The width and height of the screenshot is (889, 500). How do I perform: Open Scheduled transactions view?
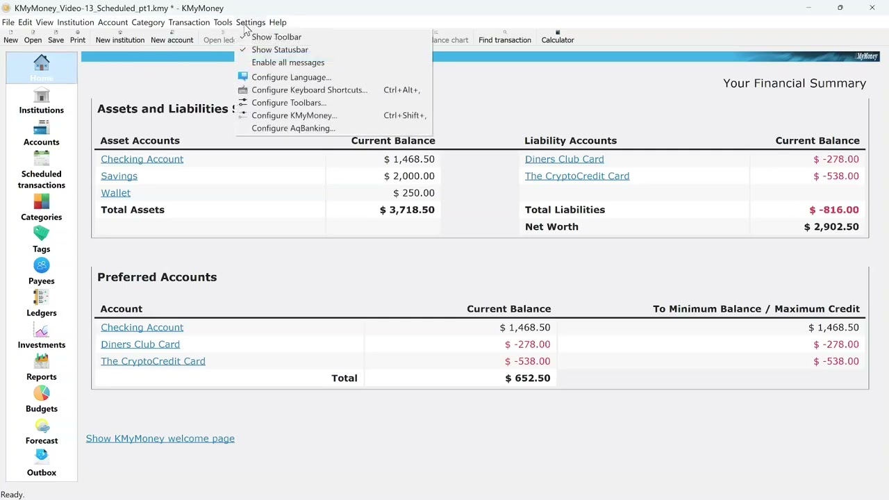[42, 170]
